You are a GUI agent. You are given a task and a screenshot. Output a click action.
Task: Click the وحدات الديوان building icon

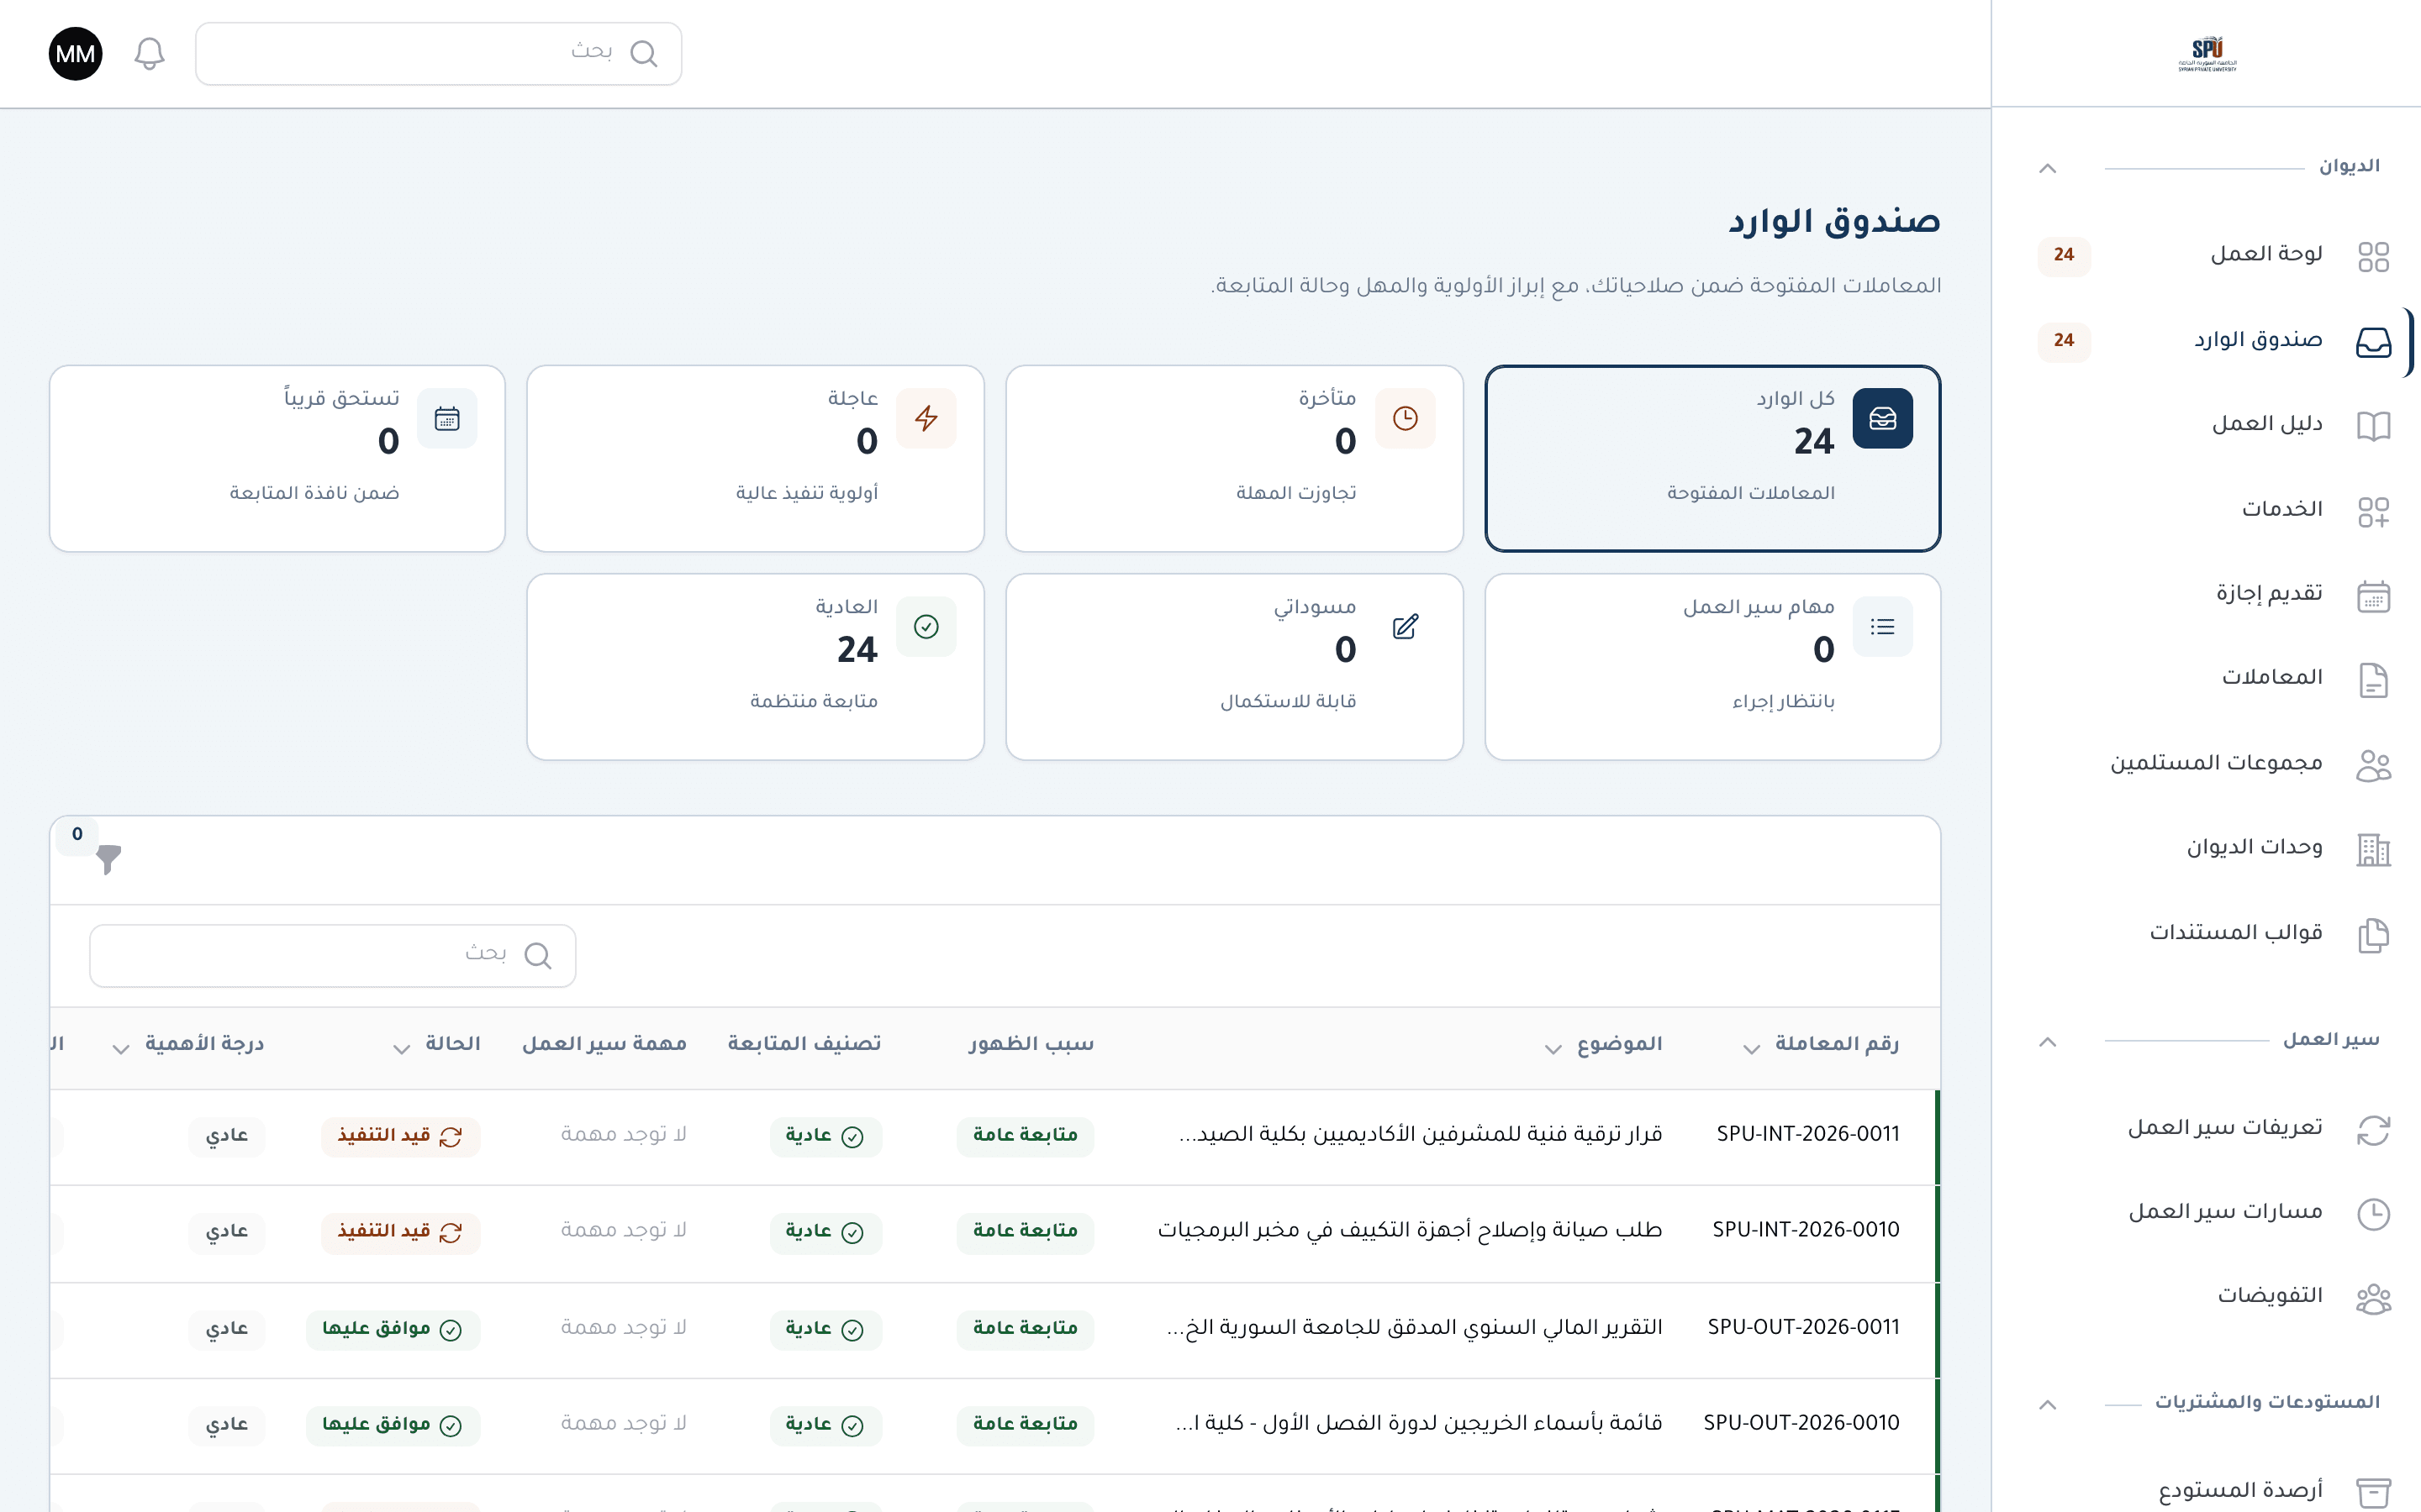click(x=2373, y=850)
